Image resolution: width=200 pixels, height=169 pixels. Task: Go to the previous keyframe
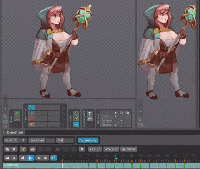[14, 158]
